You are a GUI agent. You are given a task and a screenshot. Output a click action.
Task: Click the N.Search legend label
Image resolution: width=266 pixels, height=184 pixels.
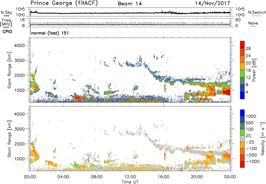click(257, 12)
